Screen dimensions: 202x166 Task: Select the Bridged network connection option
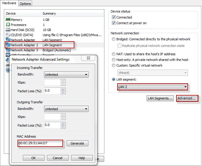coord(114,39)
